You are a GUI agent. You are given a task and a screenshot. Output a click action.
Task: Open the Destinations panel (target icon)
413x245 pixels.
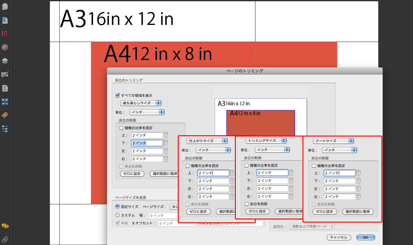[5, 48]
